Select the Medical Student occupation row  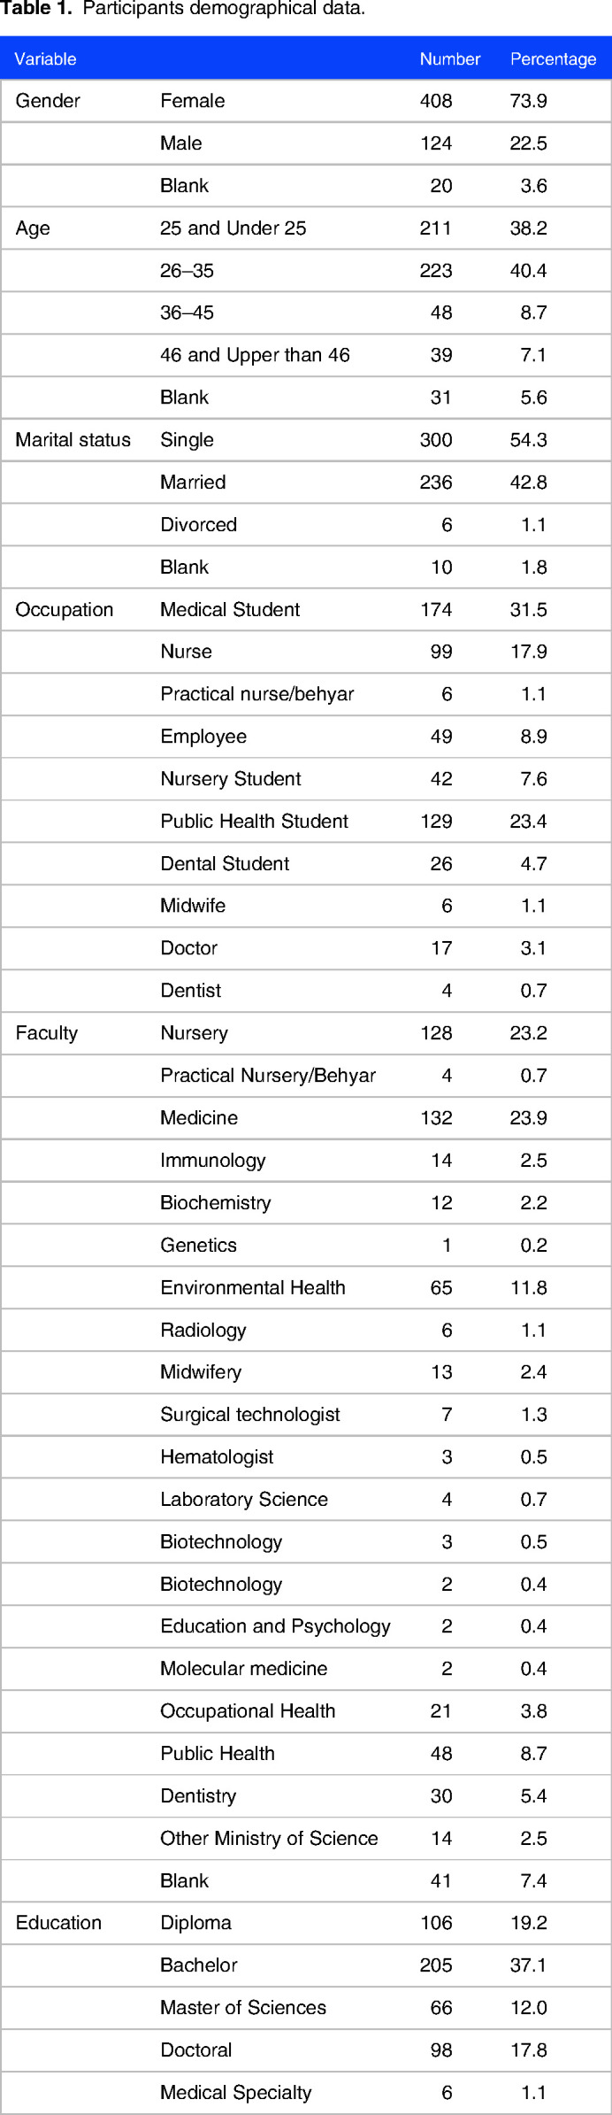tap(306, 610)
